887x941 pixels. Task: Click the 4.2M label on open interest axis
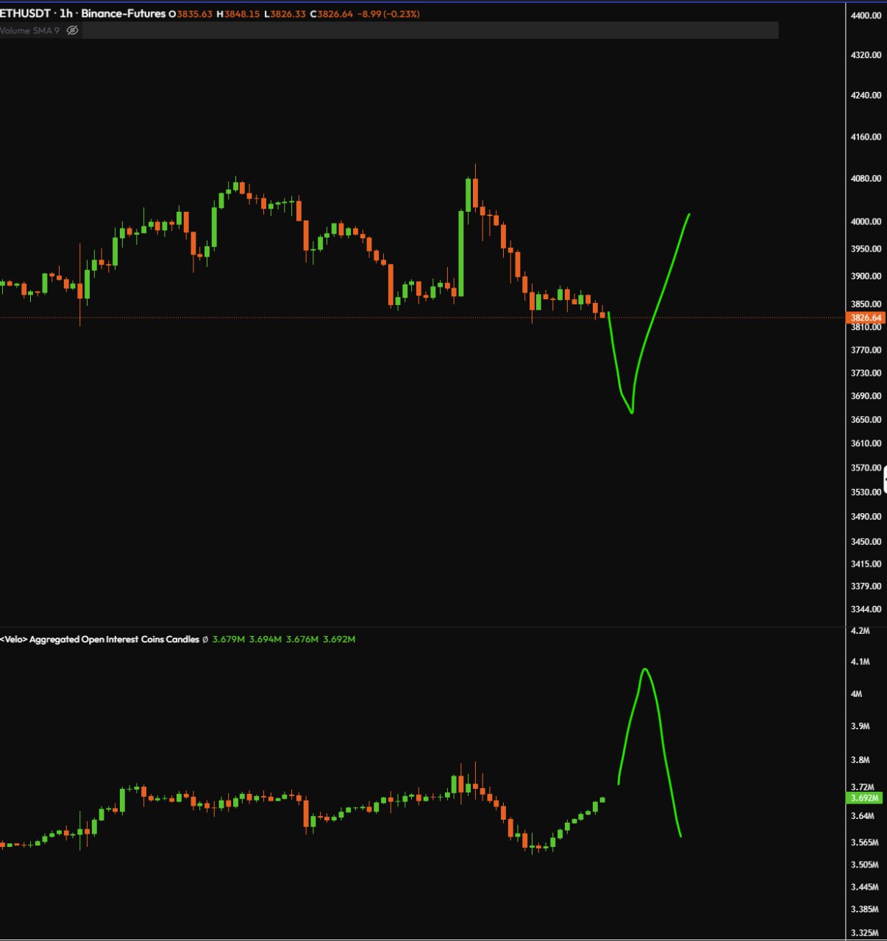click(859, 631)
